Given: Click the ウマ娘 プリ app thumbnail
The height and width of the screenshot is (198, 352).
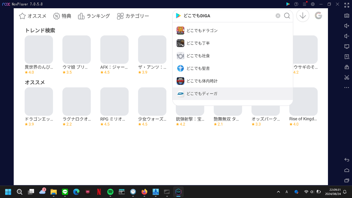Looking at the screenshot, I should (x=76, y=49).
